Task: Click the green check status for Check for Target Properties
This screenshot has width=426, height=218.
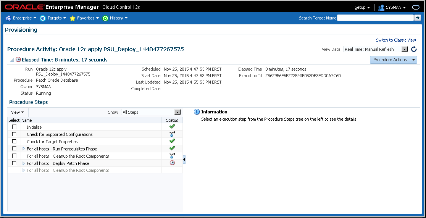Action: pos(172,141)
